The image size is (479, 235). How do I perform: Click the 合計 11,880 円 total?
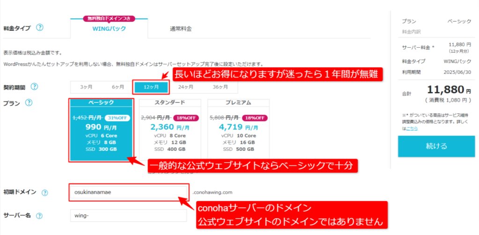point(436,90)
